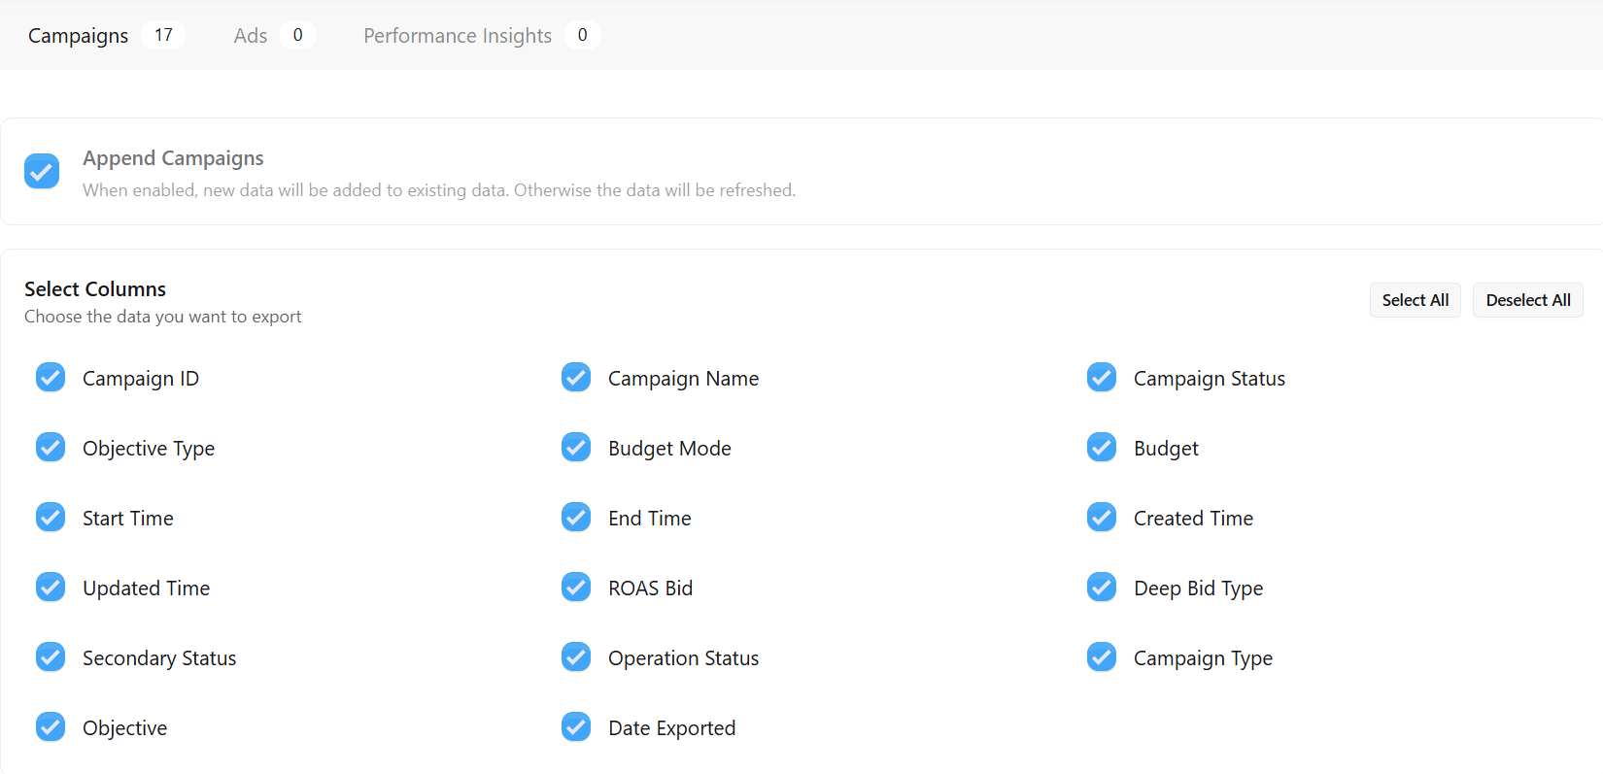Screen dimensions: 1603x774
Task: Click the Select All button
Action: [x=1415, y=300]
